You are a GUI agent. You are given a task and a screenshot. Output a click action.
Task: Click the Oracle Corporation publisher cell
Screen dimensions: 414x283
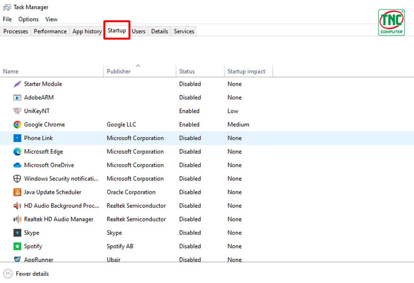point(131,192)
